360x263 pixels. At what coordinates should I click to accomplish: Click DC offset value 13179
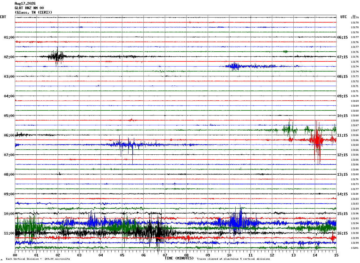[x=355, y=18]
